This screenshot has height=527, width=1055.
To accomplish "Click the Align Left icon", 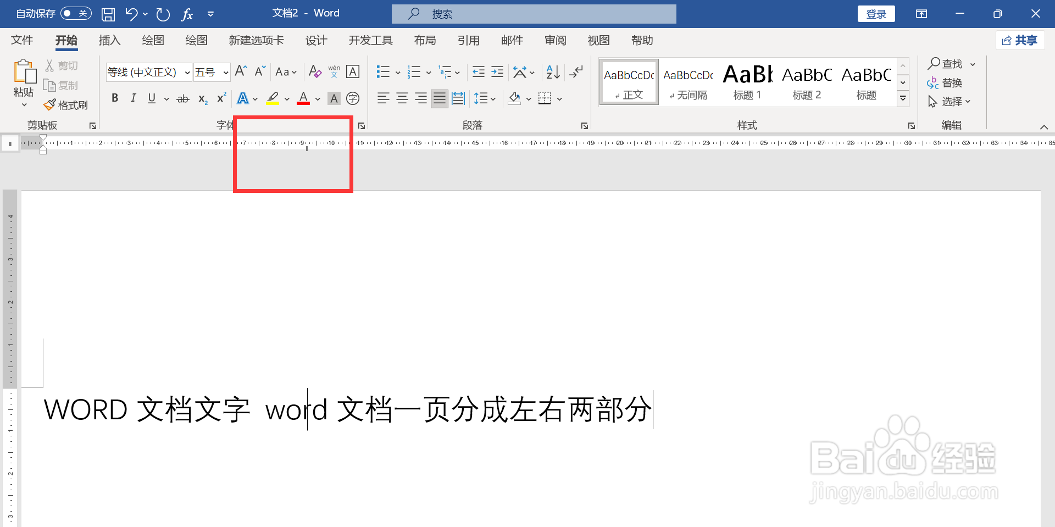I will (384, 98).
